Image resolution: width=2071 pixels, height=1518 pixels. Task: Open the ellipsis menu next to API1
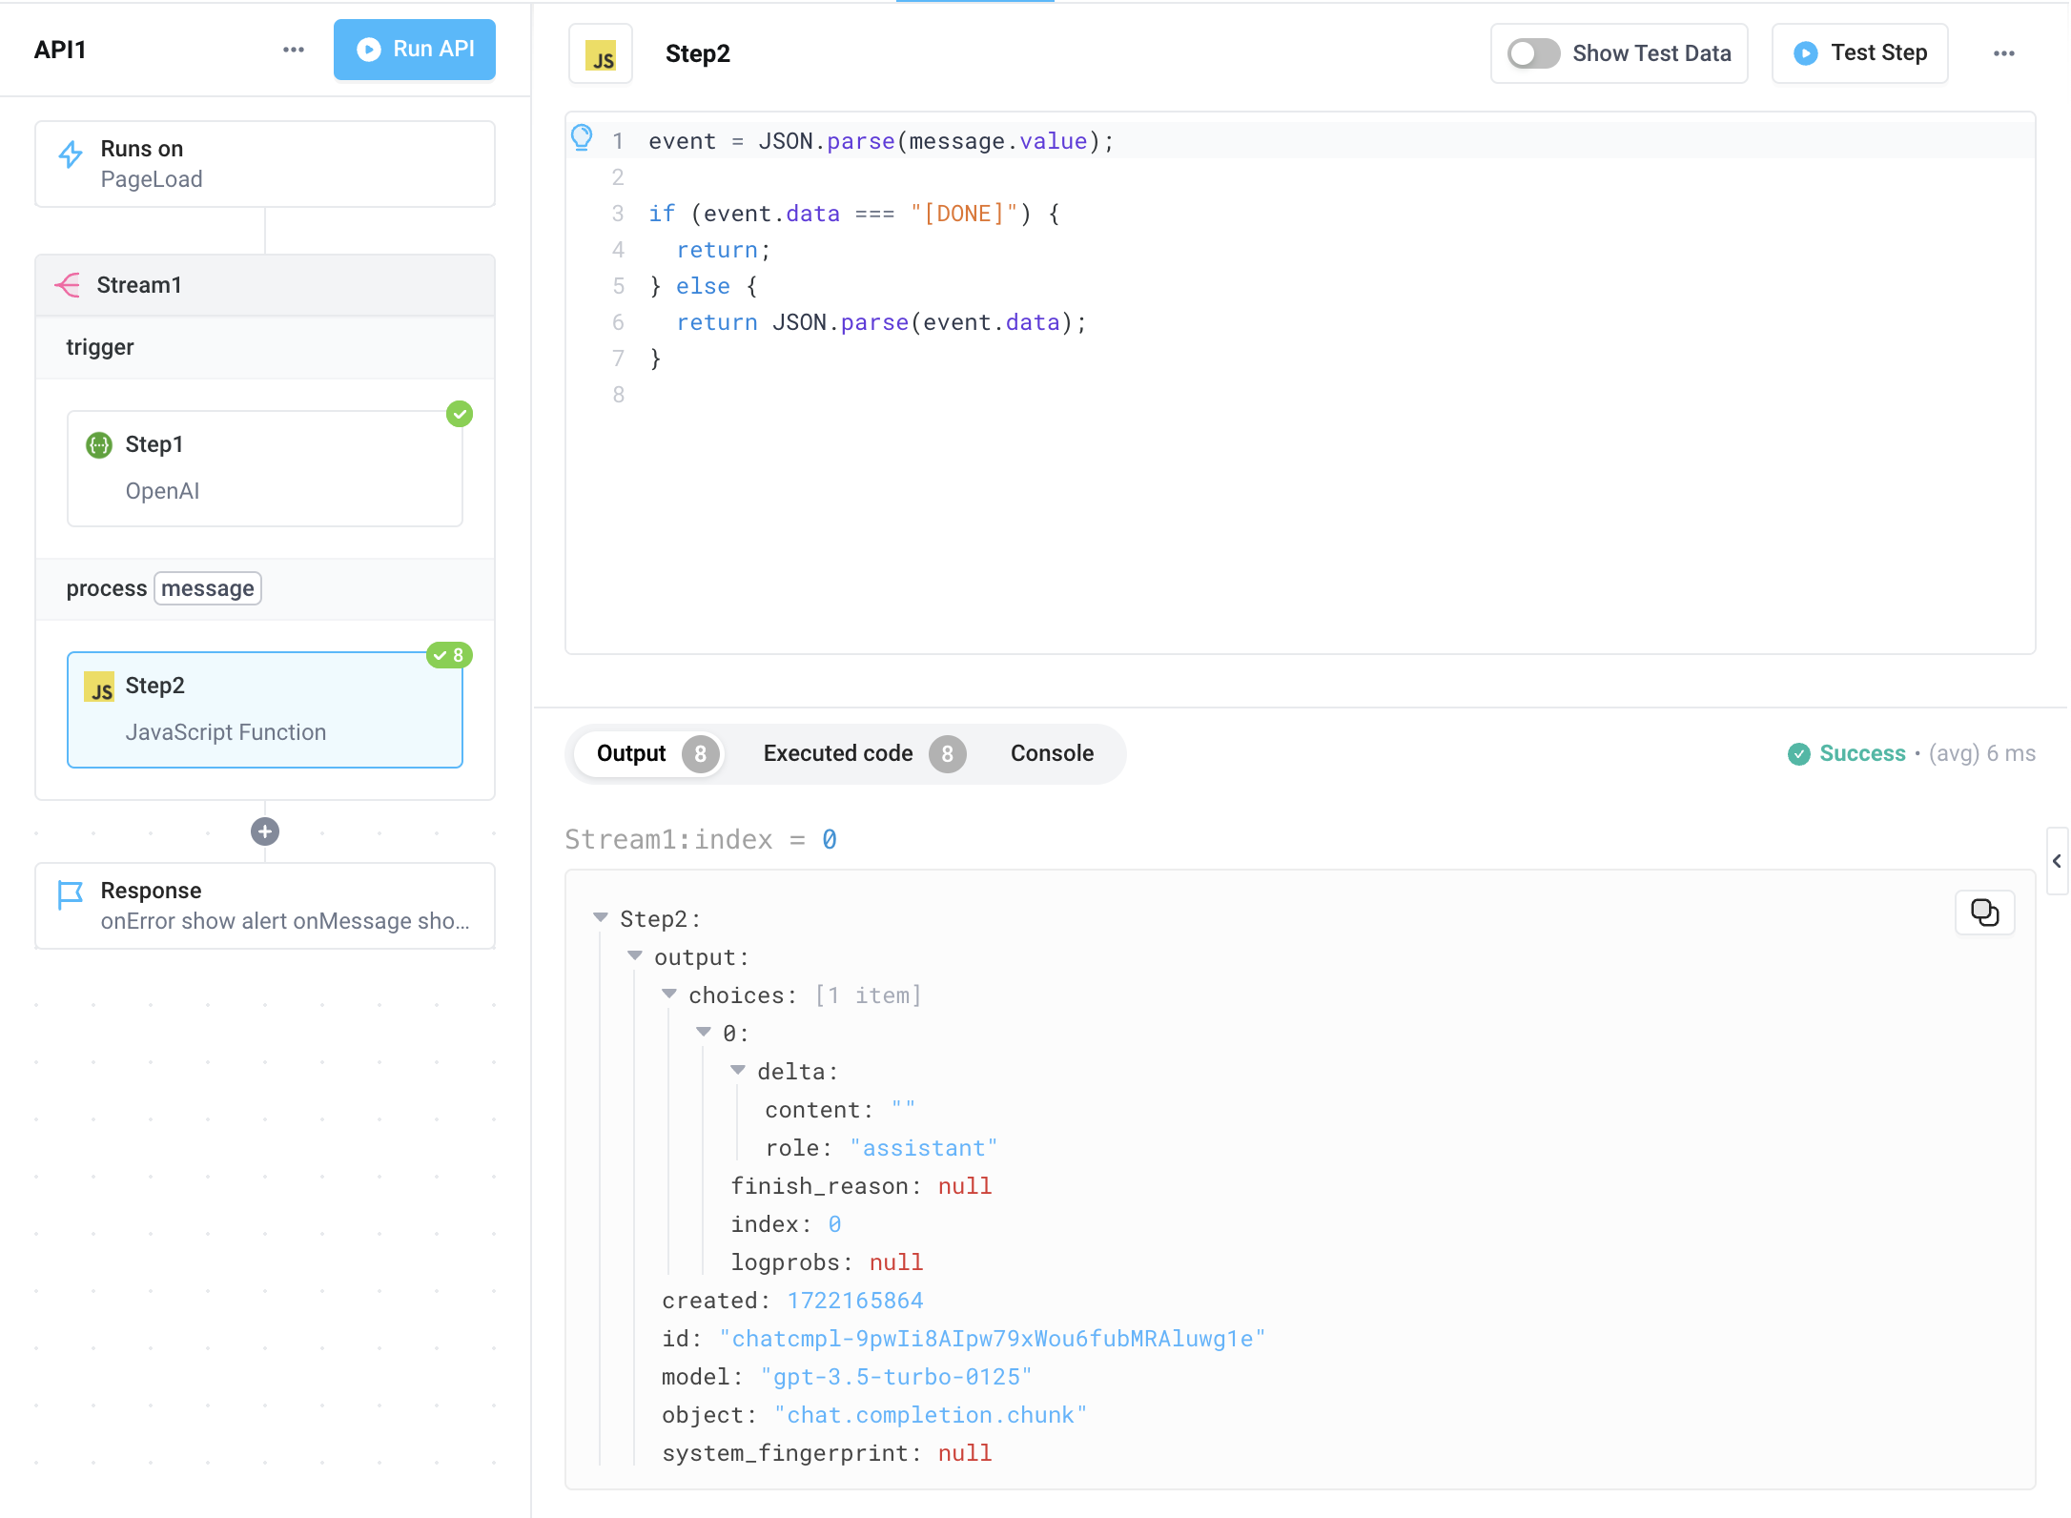pos(292,50)
